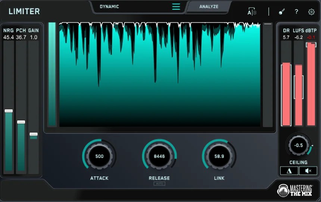This screenshot has height=202, width=321.
Task: Click the LINK label
Action: (219, 178)
